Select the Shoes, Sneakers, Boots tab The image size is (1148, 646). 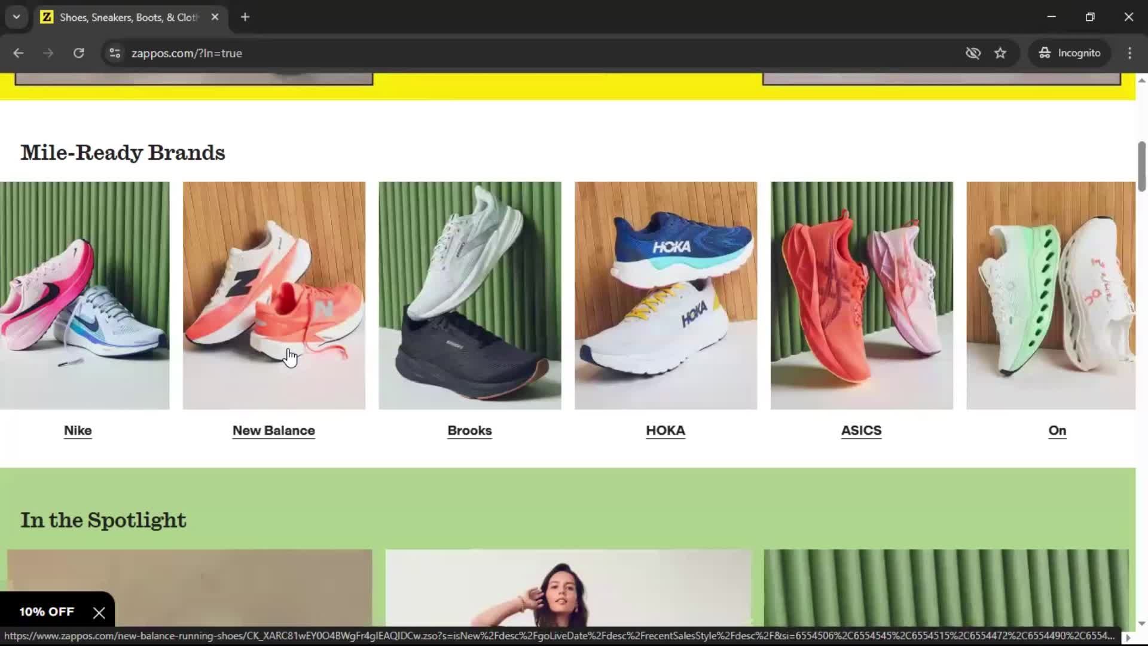(130, 17)
